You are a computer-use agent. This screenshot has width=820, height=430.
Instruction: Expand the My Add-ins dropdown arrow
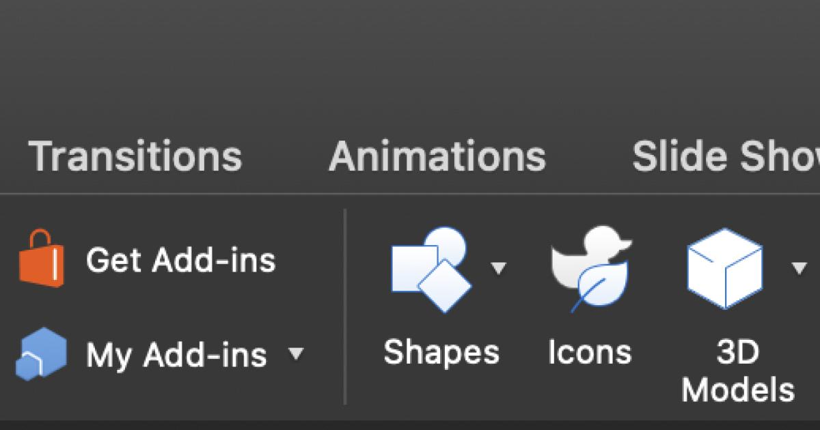point(296,354)
